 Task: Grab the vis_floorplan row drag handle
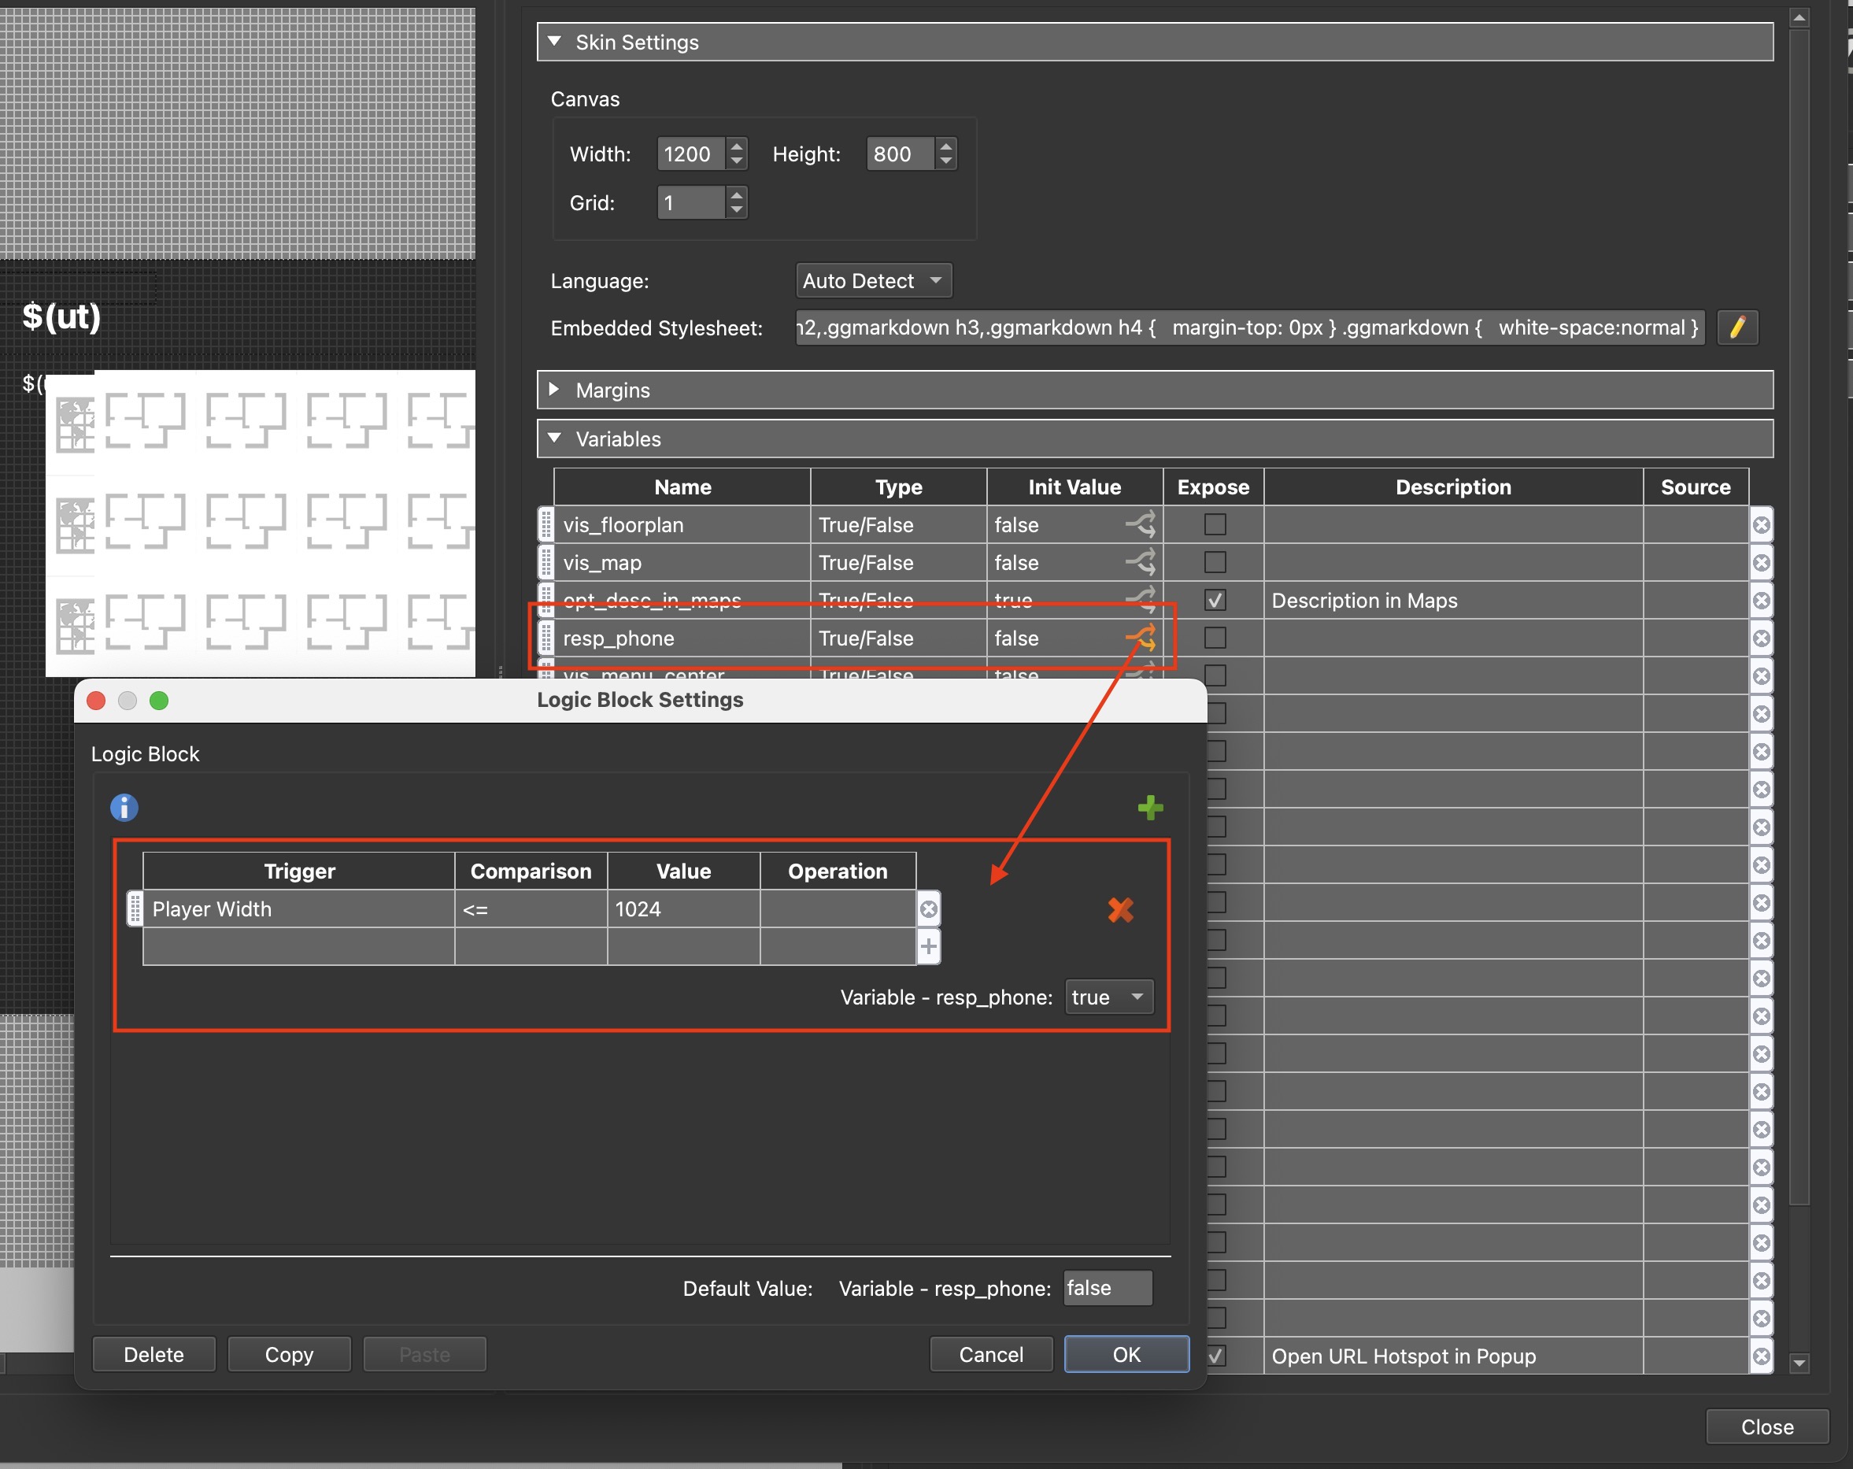pos(546,524)
